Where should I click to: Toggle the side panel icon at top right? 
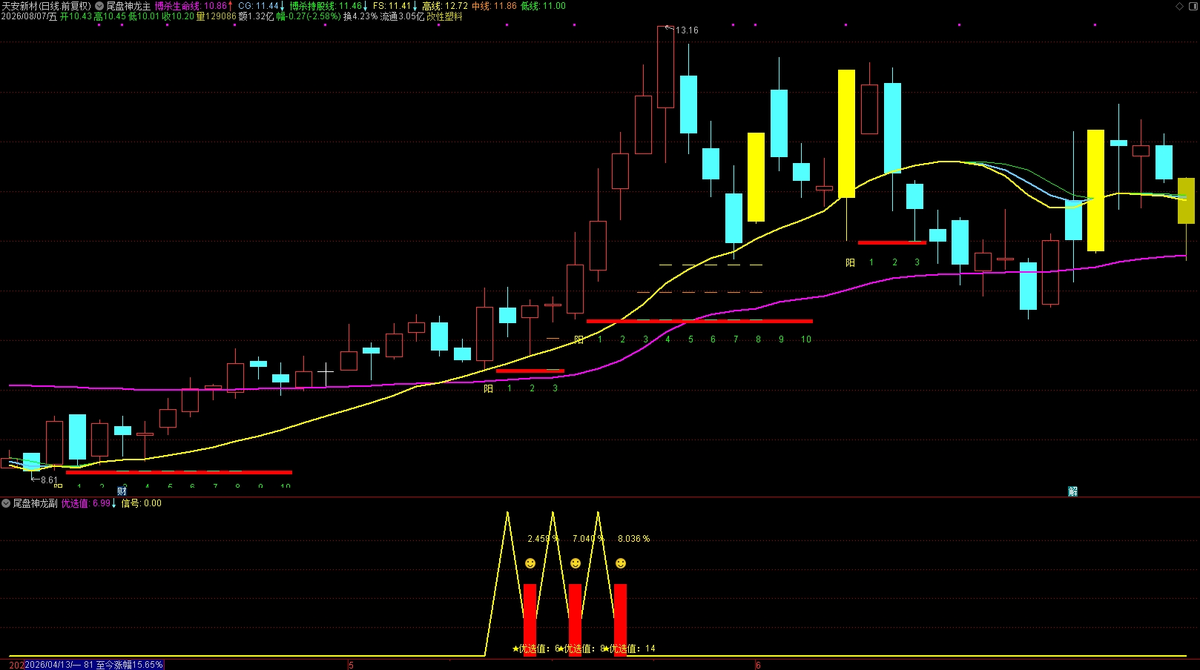tap(1193, 6)
